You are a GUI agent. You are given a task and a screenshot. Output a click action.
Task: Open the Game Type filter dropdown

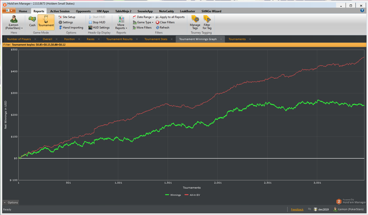point(143,22)
